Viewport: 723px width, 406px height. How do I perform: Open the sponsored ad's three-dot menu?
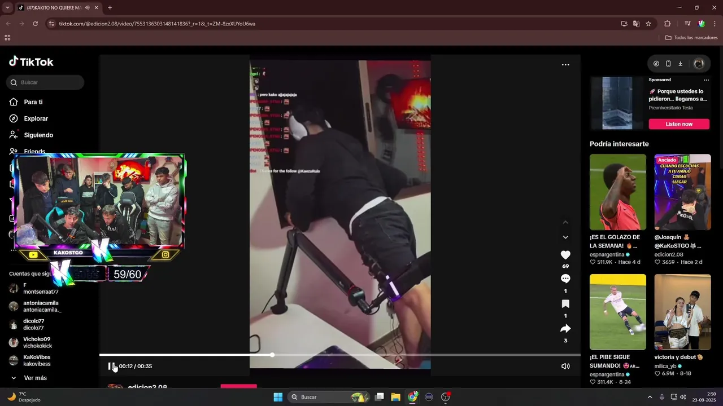pos(706,80)
